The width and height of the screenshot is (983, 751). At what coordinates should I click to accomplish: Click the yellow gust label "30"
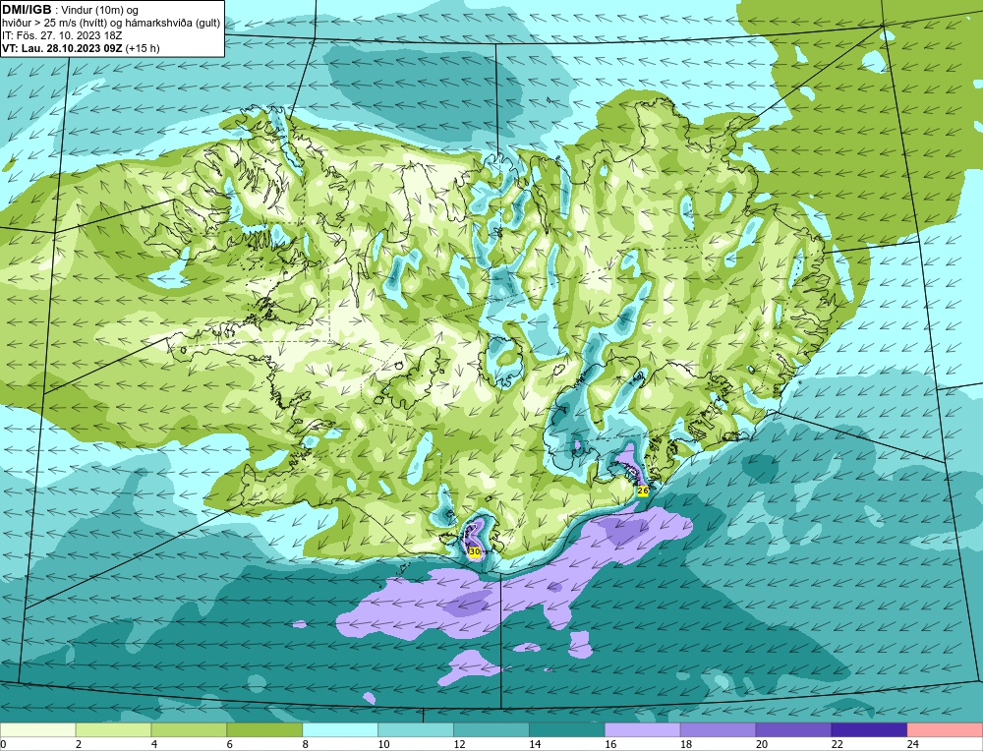pos(475,551)
